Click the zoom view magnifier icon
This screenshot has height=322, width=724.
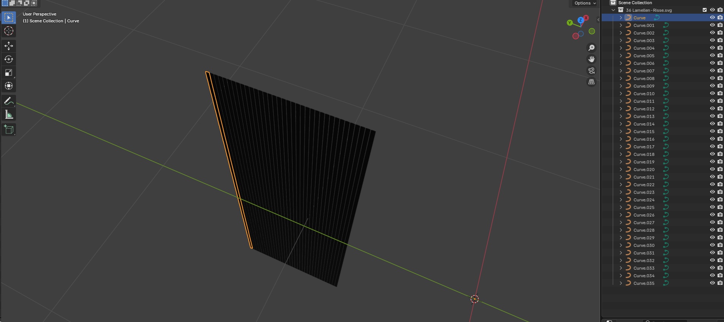point(591,48)
